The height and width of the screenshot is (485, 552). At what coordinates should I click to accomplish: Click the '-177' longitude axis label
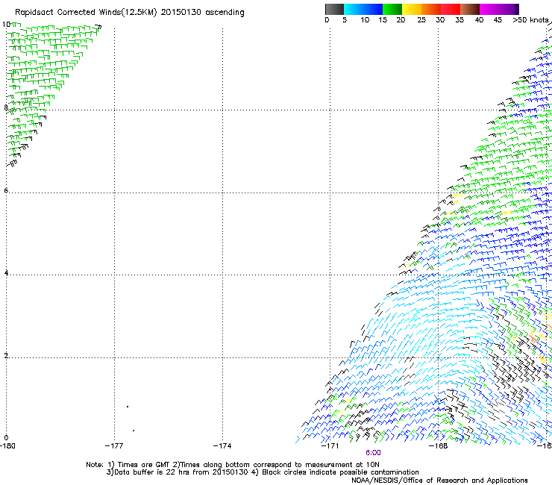pyautogui.click(x=114, y=446)
